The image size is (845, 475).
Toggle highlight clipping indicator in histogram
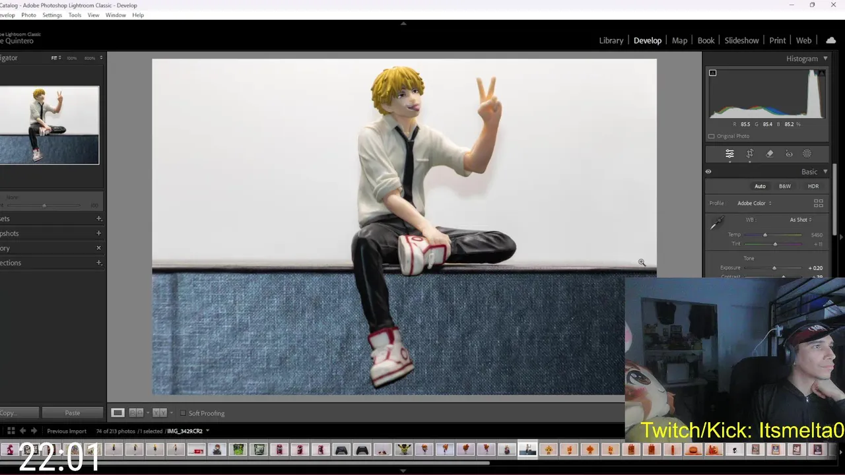click(x=821, y=73)
